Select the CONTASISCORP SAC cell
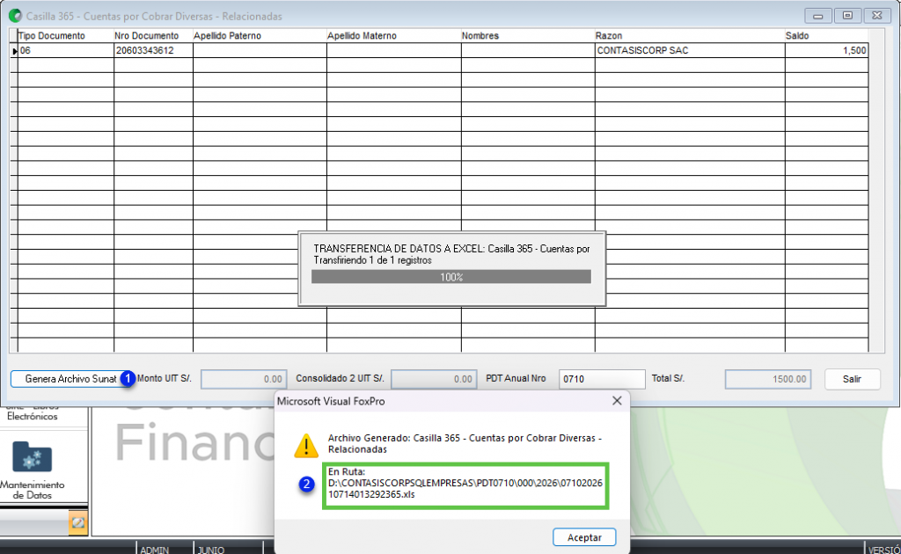 pyautogui.click(x=690, y=50)
